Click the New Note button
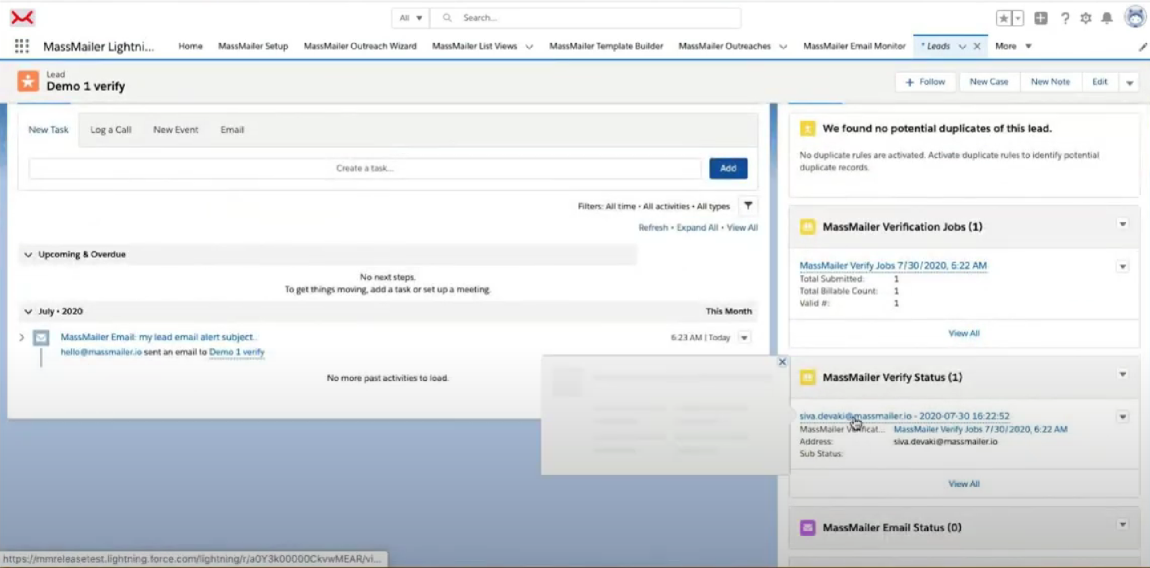 click(1050, 82)
